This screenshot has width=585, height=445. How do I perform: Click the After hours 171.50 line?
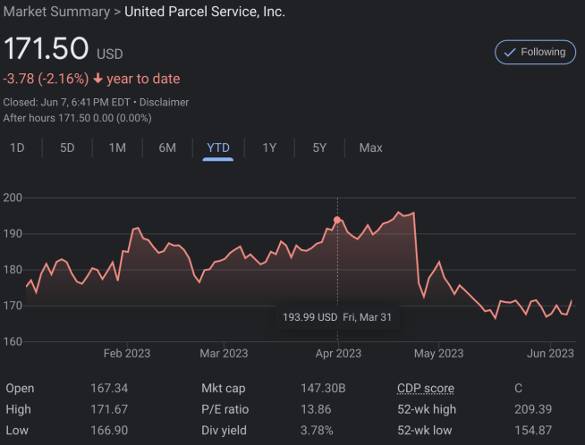77,118
